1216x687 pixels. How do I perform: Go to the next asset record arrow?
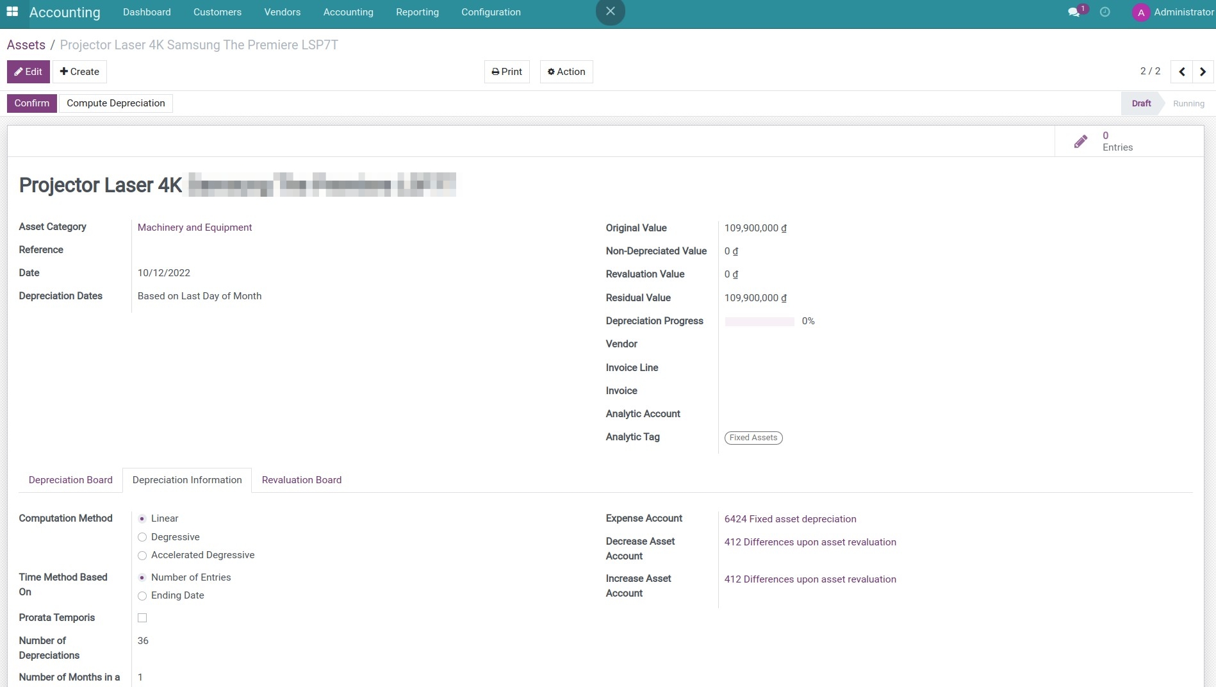point(1203,71)
